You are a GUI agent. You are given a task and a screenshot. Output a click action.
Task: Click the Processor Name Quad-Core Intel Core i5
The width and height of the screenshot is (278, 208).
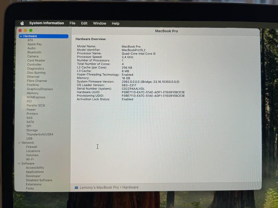pos(138,54)
